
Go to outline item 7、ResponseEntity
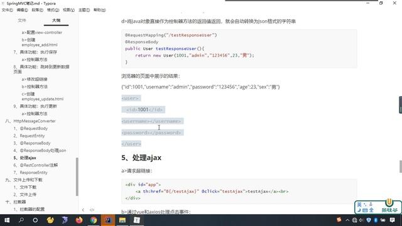point(31,173)
